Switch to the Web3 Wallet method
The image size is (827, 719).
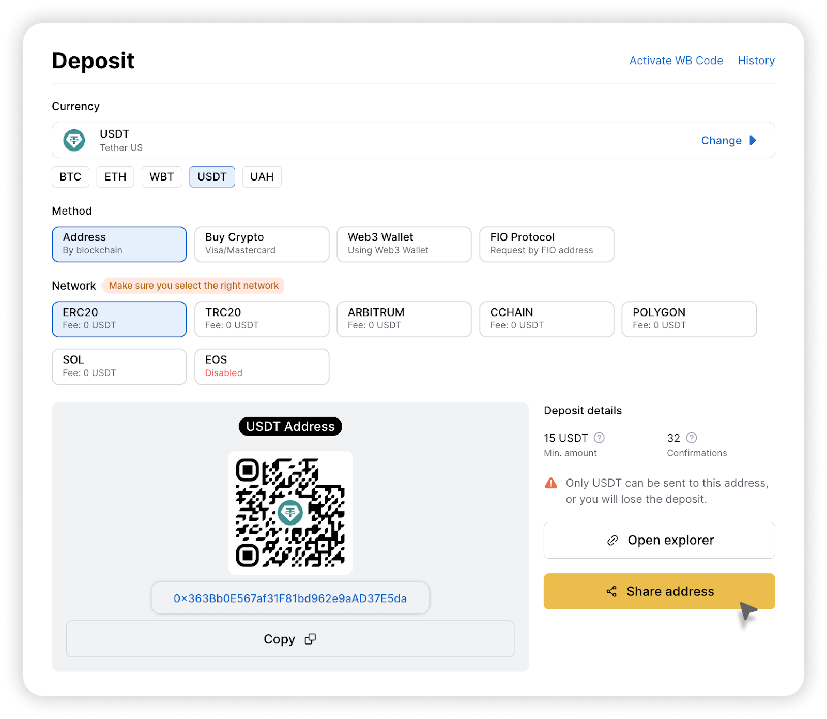coord(404,244)
